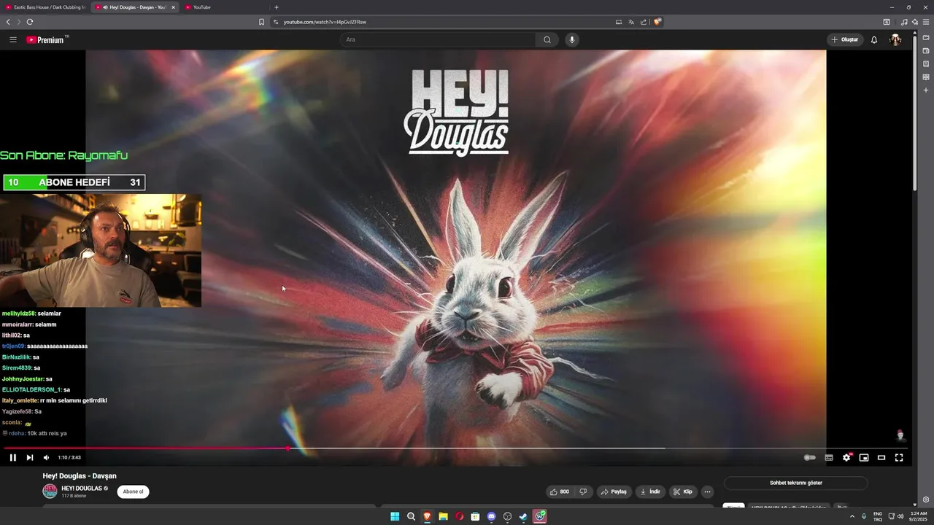Open Windows taskbar search

[411, 516]
